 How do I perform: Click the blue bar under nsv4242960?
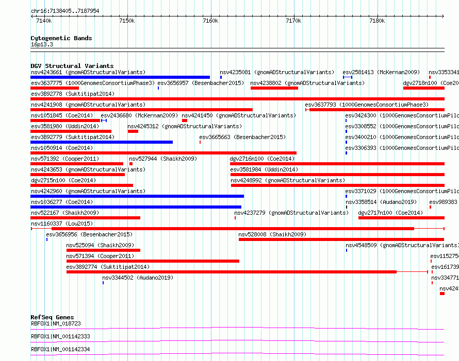click(137, 196)
